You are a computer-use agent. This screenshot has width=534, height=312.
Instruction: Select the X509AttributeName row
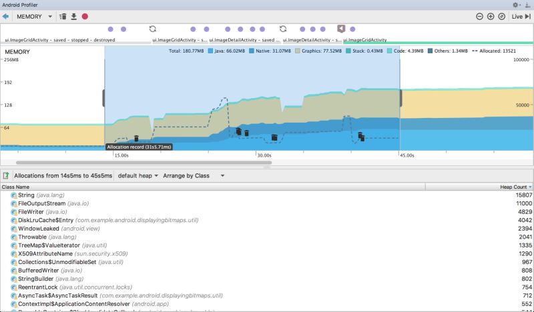point(267,254)
